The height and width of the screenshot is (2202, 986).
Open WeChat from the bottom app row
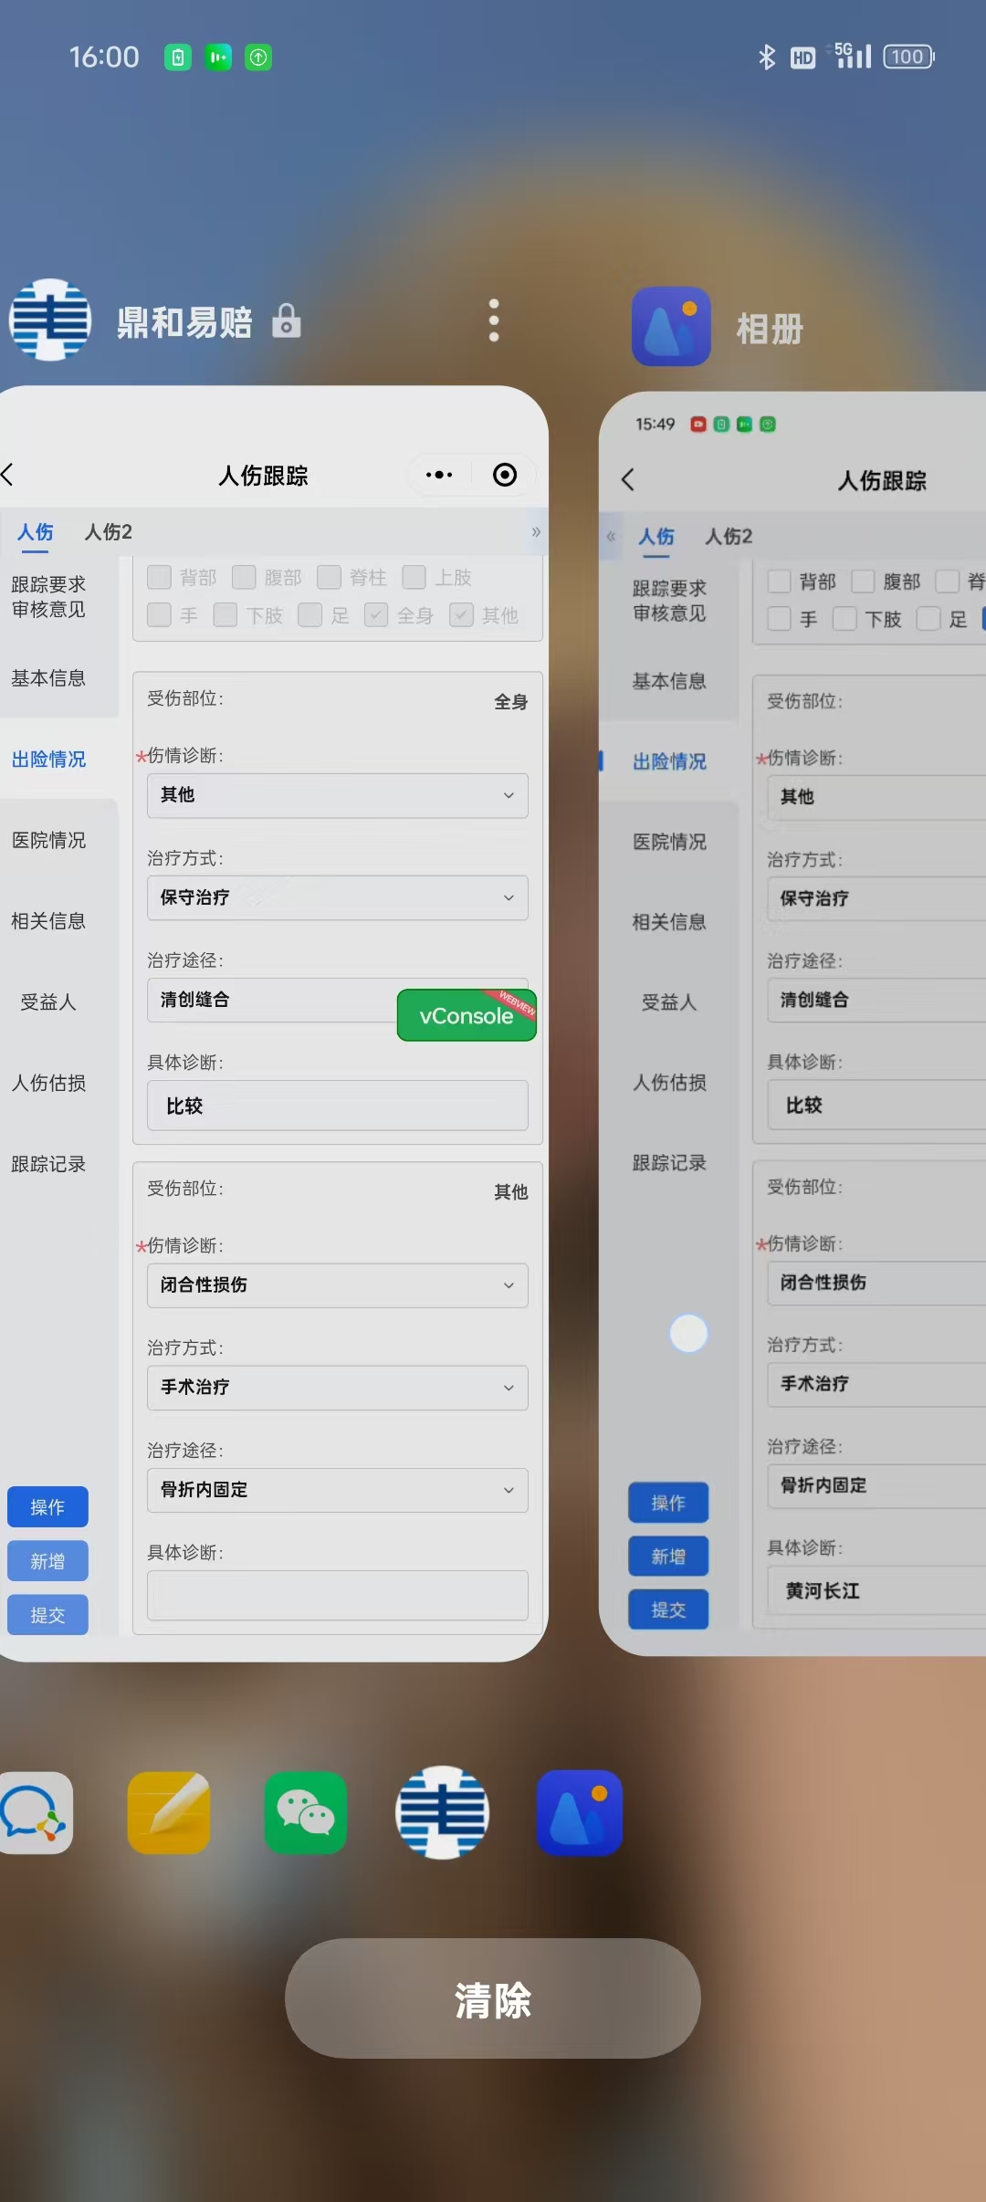point(306,1812)
